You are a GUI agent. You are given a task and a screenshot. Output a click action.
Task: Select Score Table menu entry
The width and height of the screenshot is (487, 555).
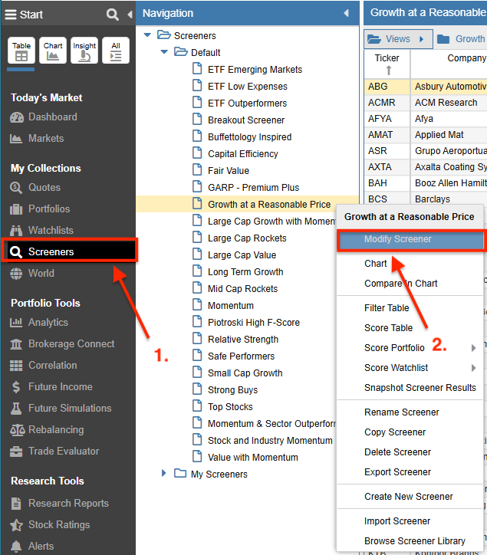[388, 328]
